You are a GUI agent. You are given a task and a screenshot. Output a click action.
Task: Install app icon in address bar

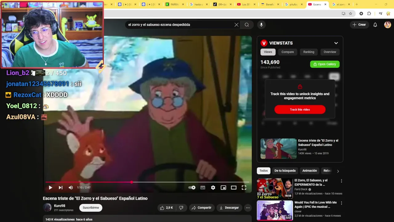tap(344, 14)
